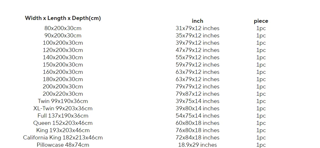The image size is (320, 148).
Task: Click the inch column header
Action: point(197,21)
